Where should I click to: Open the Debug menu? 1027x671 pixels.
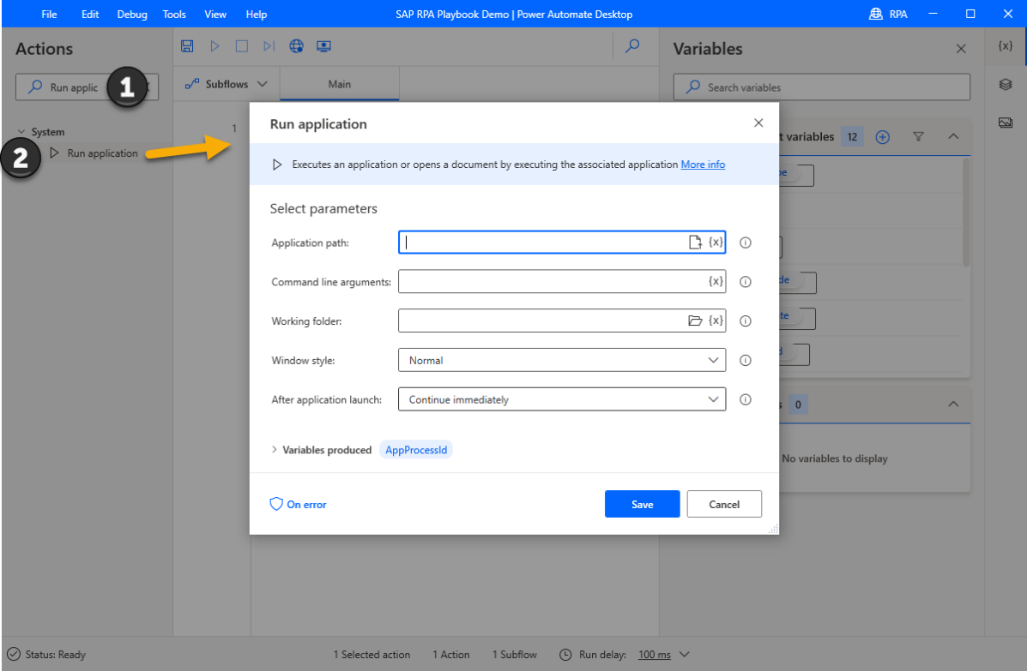(x=131, y=14)
